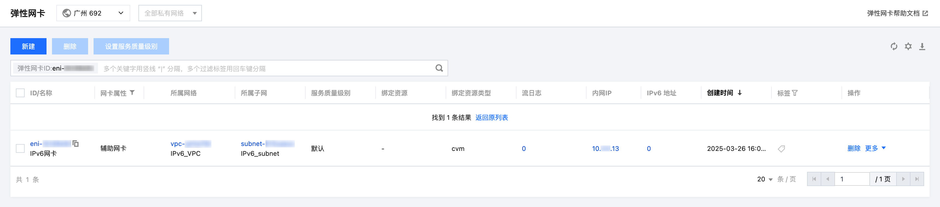Open the eni- ID link
Screen dimensions: 940x207
50,144
